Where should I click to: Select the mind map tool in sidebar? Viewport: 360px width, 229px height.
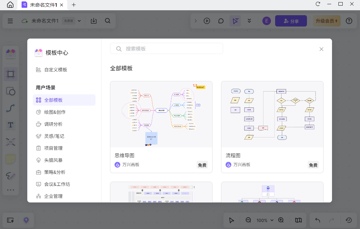click(x=11, y=142)
